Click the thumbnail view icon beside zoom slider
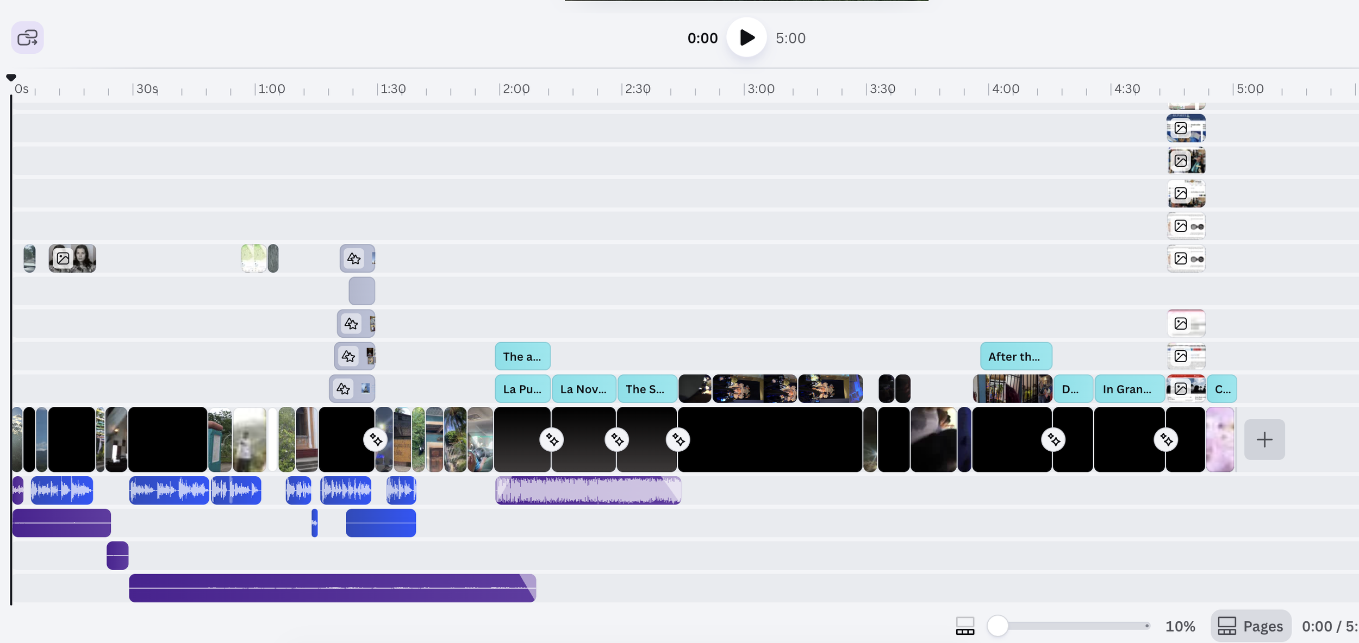The image size is (1359, 643). tap(965, 626)
